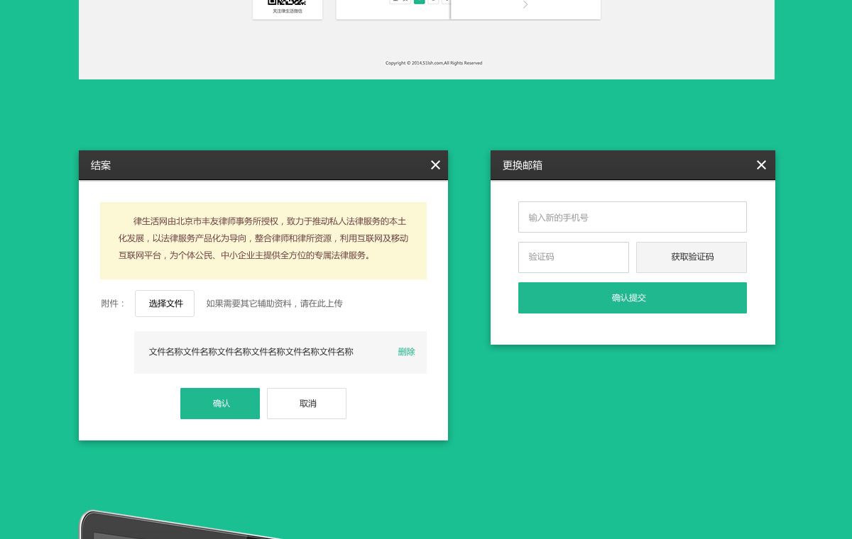The width and height of the screenshot is (852, 539).
Task: Click into the 验证码 code field
Action: click(x=573, y=257)
